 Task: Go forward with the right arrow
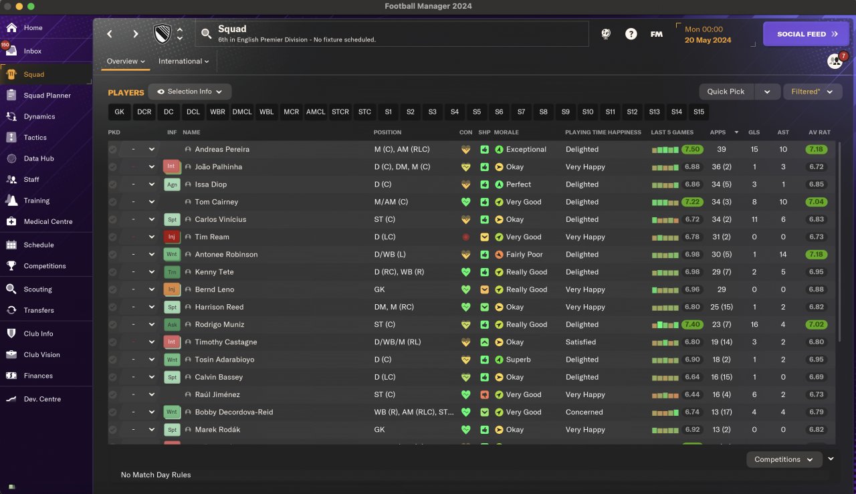136,34
